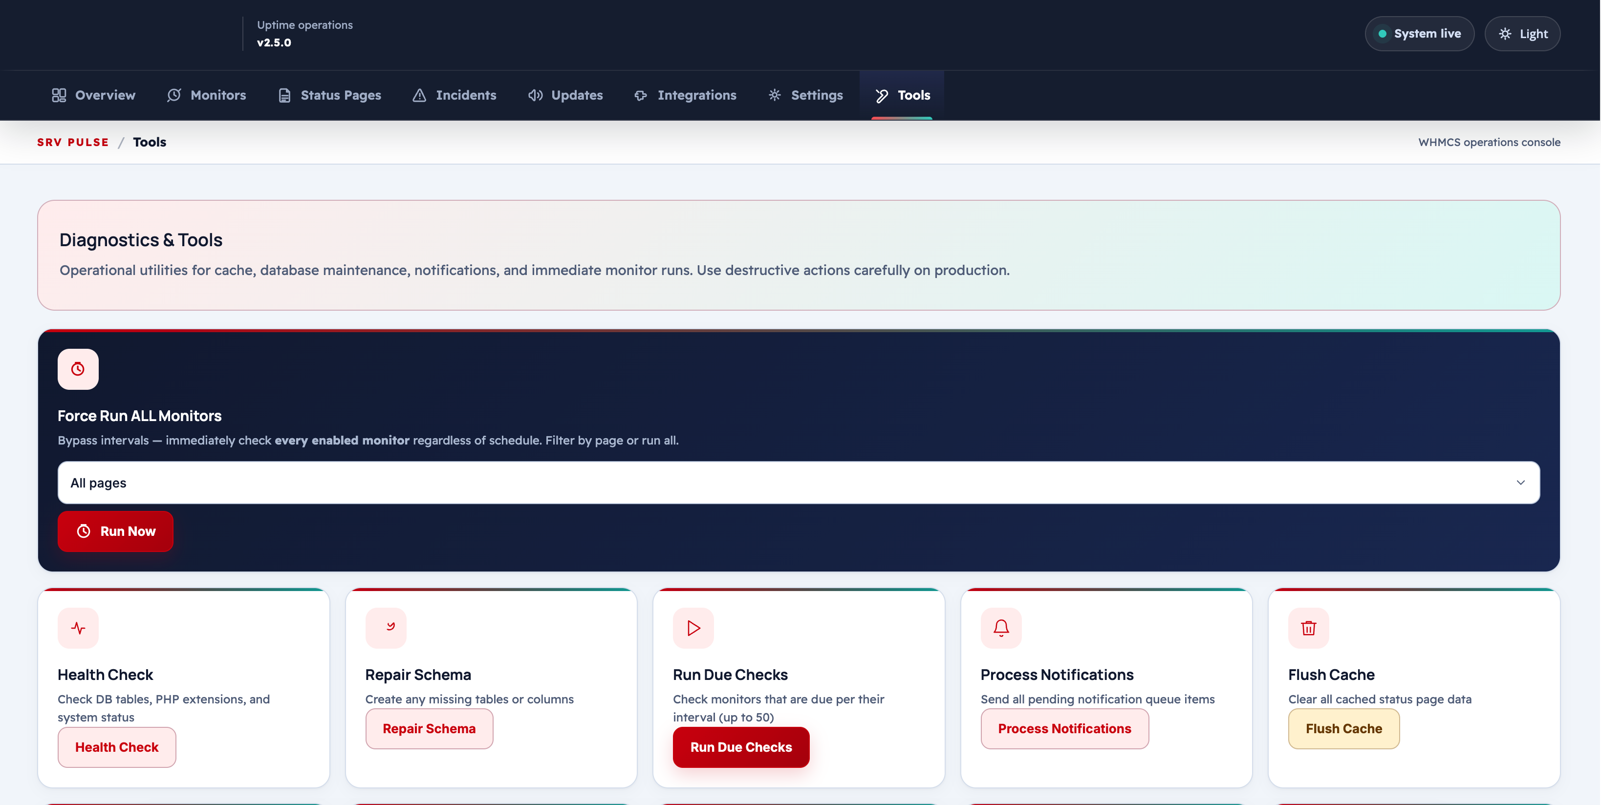Screen dimensions: 1601x805
Task: Click the All pages dropdown chevron
Action: [x=1520, y=483]
